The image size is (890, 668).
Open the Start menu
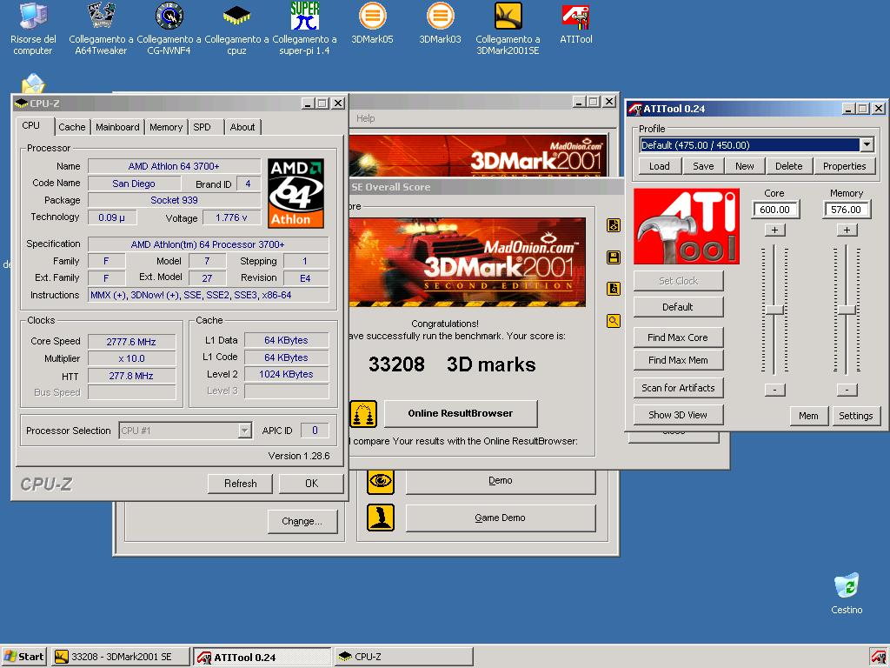point(23,657)
